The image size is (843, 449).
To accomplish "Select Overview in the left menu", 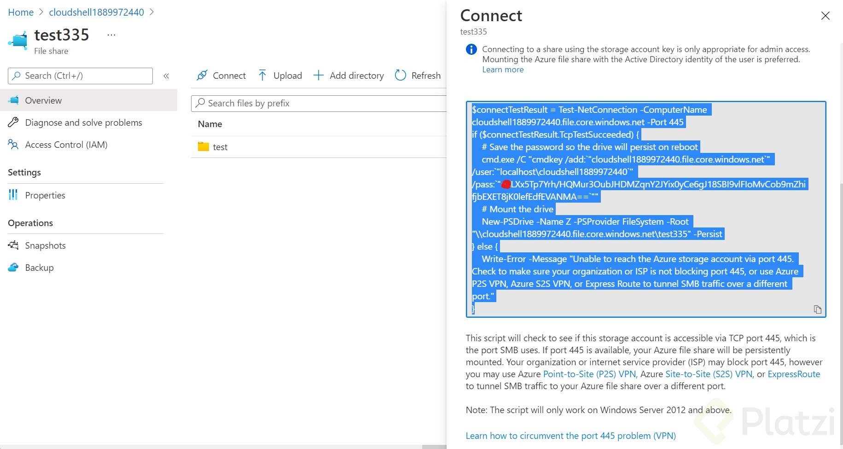I will click(x=43, y=100).
